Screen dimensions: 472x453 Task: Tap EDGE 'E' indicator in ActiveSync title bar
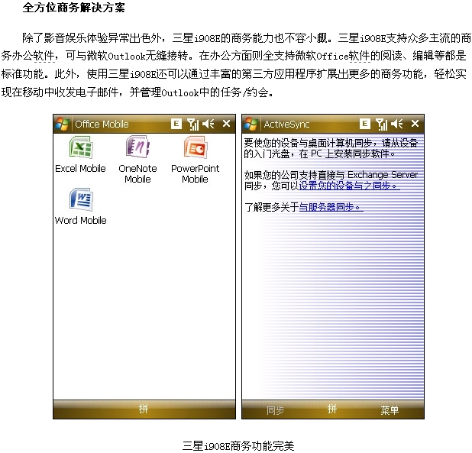pyautogui.click(x=365, y=124)
